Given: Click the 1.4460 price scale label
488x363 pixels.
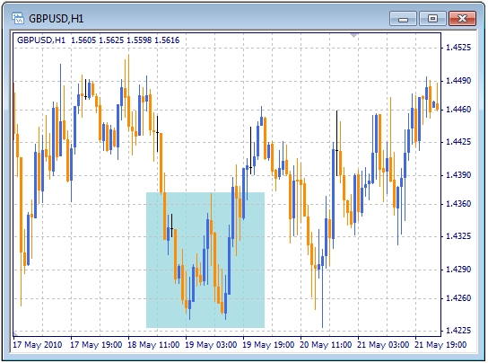Looking at the screenshot, I should [x=458, y=110].
